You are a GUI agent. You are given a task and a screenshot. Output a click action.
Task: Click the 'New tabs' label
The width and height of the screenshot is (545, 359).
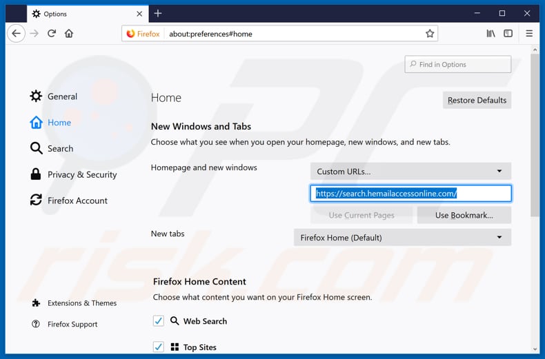(168, 234)
